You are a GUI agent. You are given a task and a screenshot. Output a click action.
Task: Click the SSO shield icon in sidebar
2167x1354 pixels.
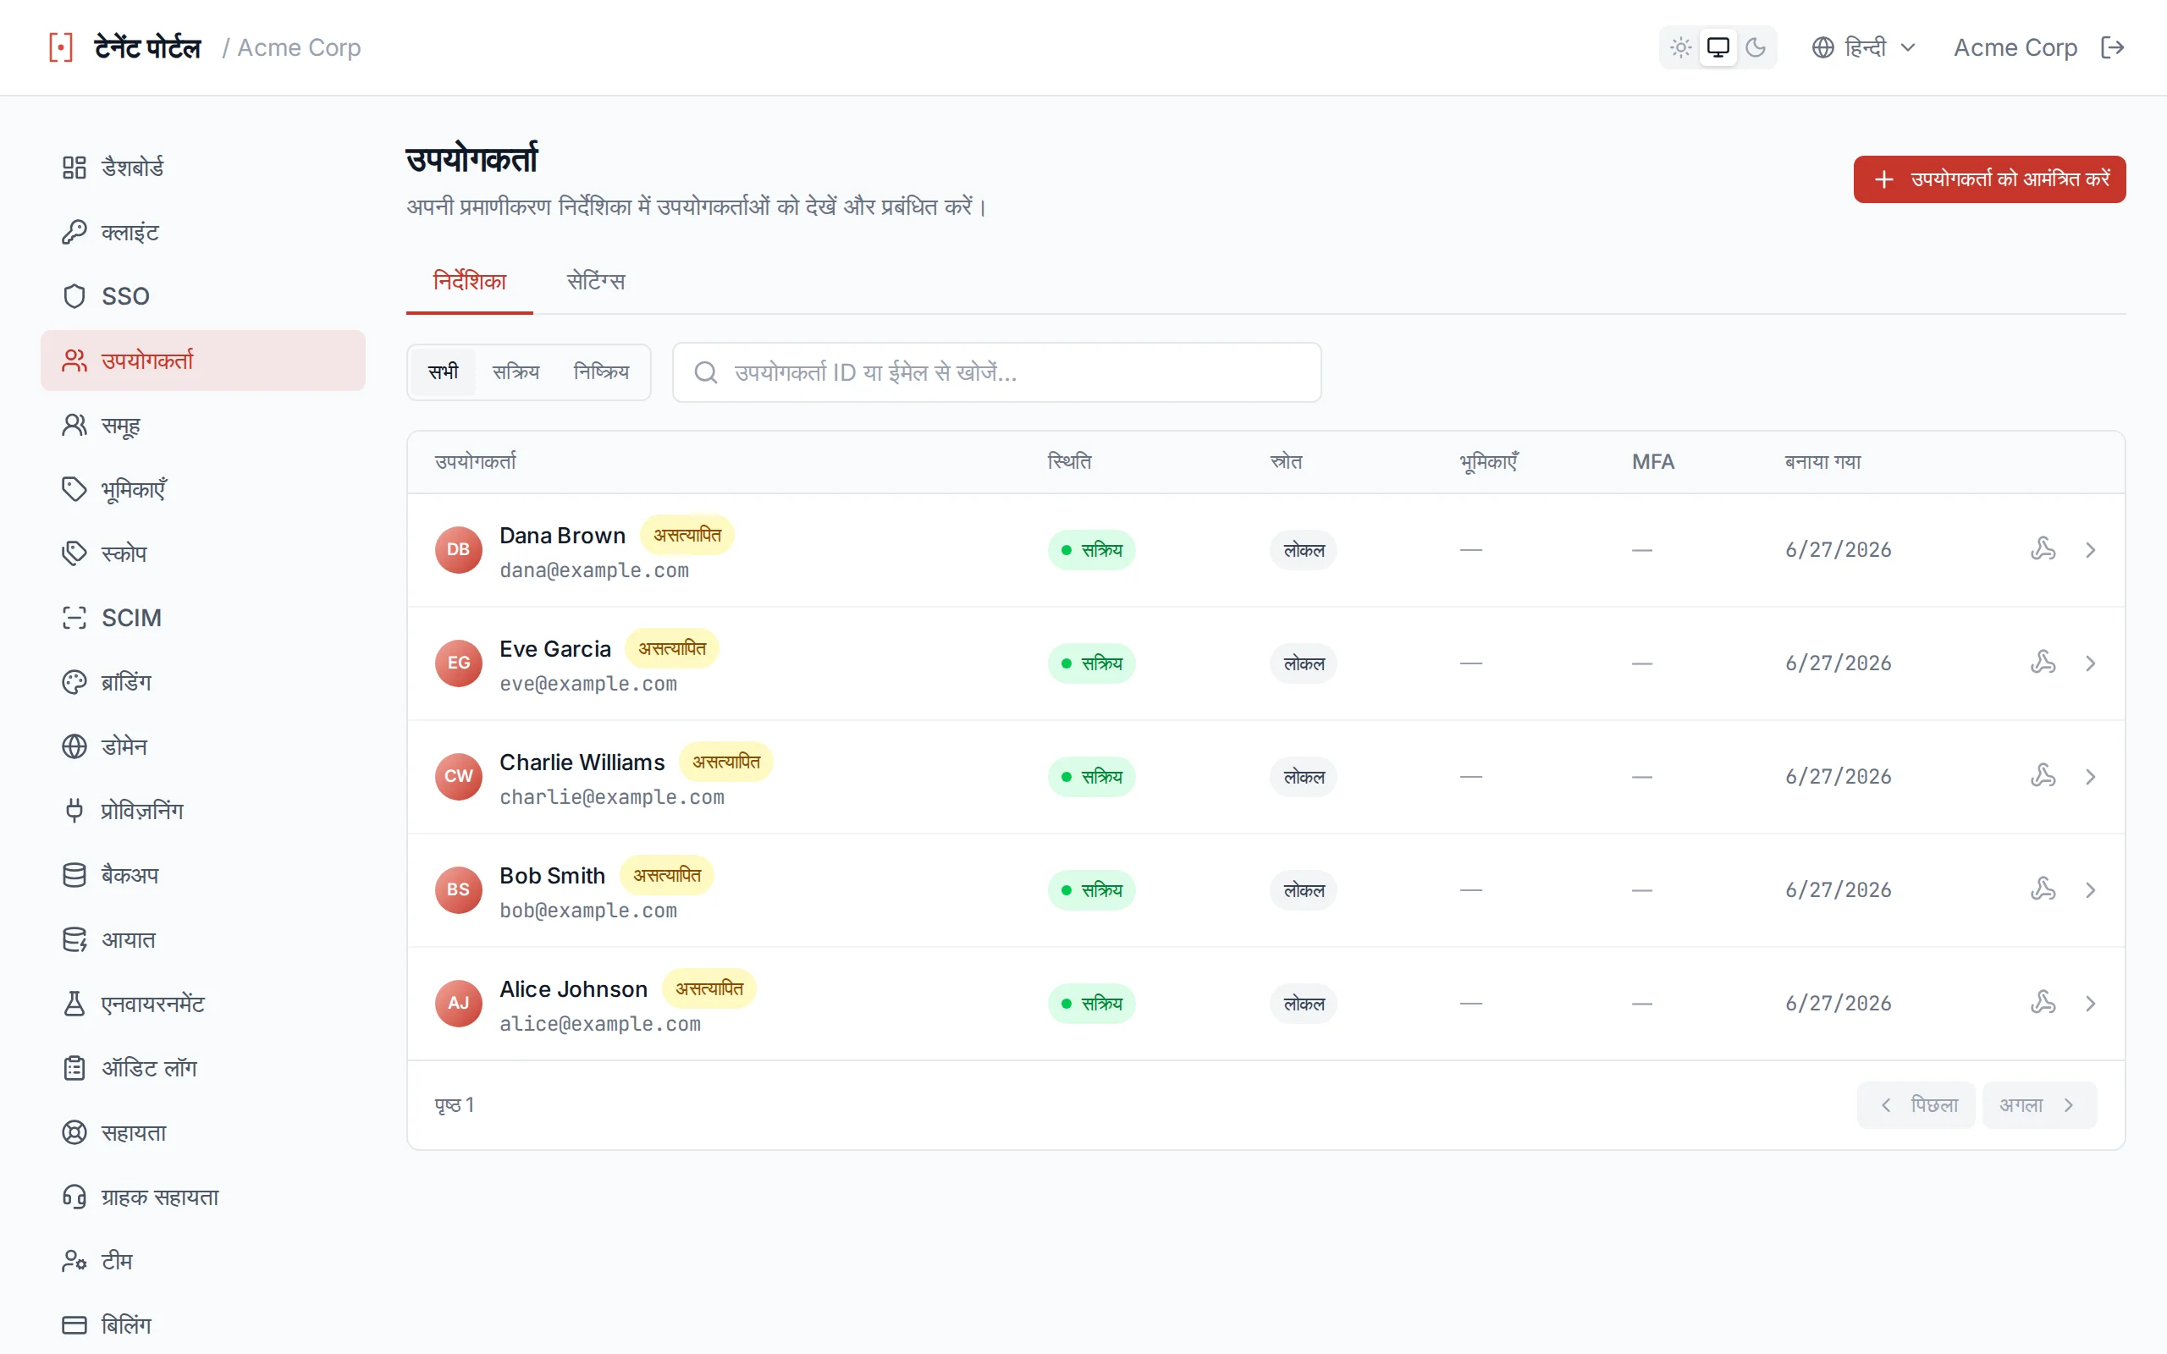[74, 296]
